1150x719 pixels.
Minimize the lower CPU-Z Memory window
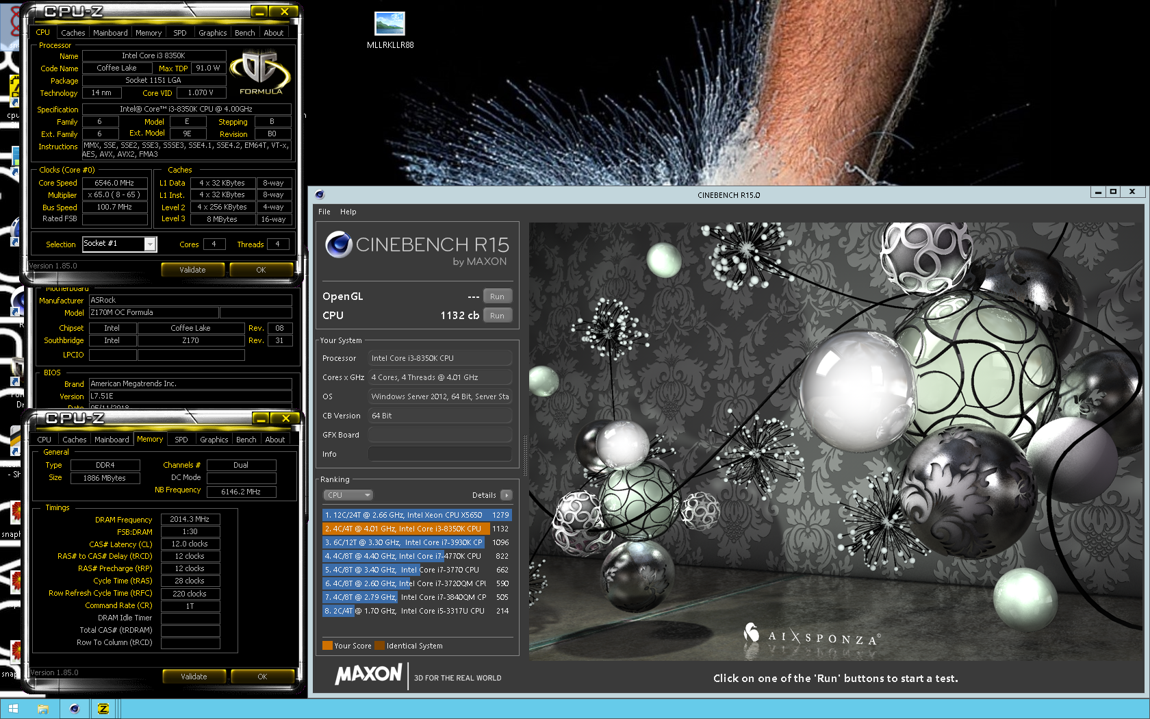[261, 418]
